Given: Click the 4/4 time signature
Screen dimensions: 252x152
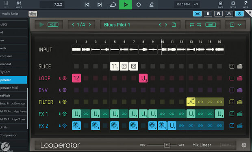Looking at the screenshot, I should [196, 4].
